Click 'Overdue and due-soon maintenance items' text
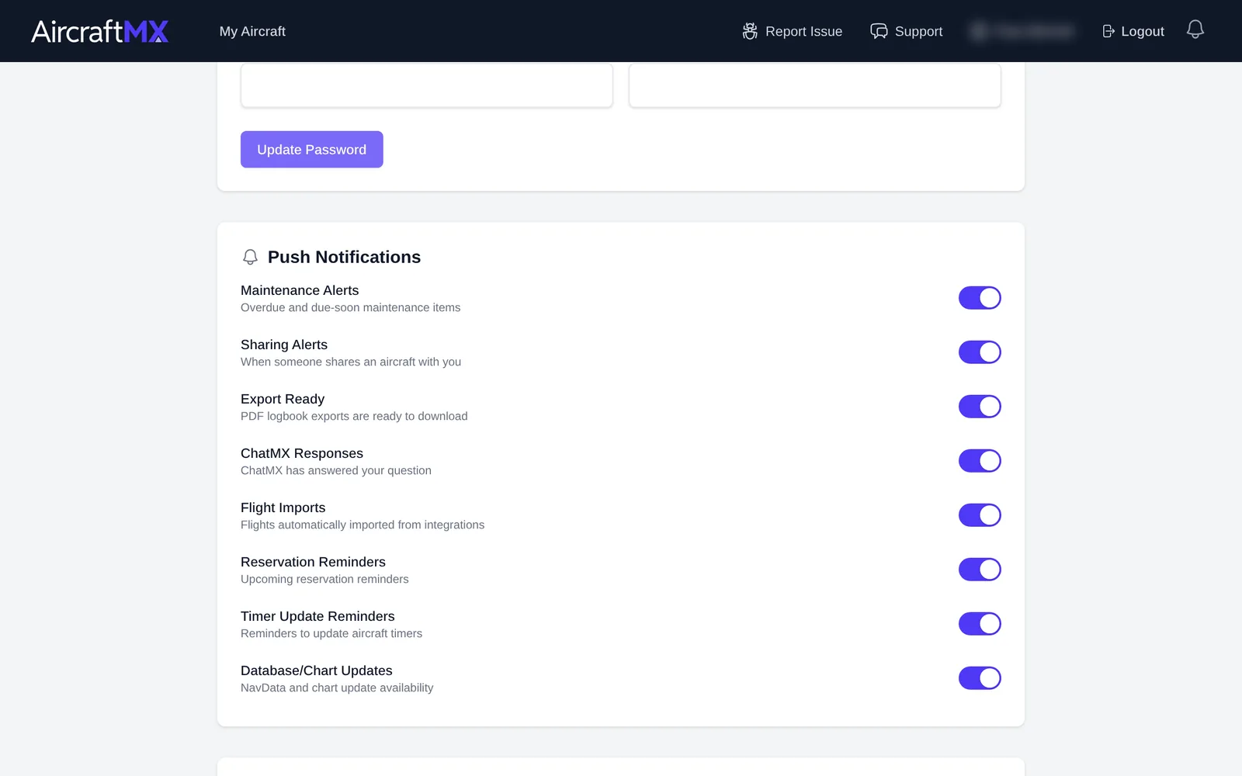Viewport: 1242px width, 776px height. point(350,308)
